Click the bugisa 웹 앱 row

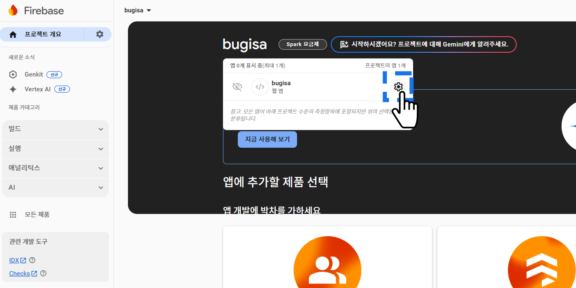[318, 87]
